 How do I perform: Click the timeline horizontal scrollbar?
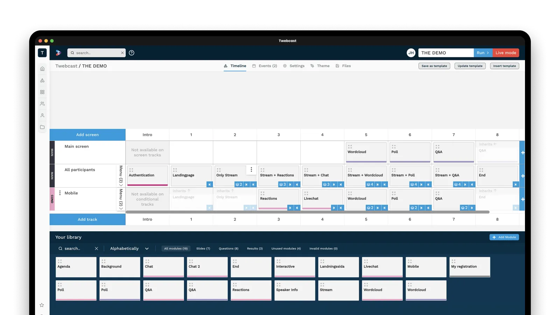pyautogui.click(x=307, y=212)
